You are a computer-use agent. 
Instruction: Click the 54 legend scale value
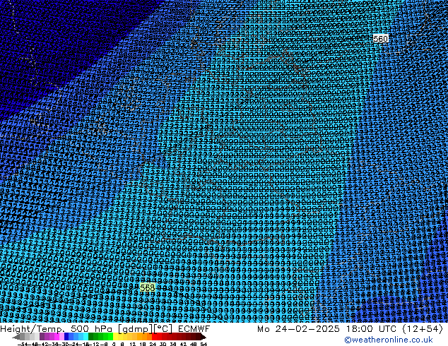click(x=203, y=344)
